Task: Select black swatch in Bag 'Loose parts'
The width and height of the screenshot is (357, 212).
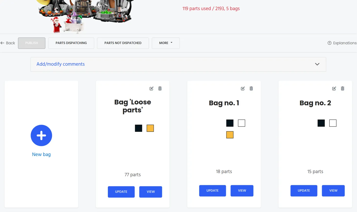Action: pyautogui.click(x=138, y=128)
